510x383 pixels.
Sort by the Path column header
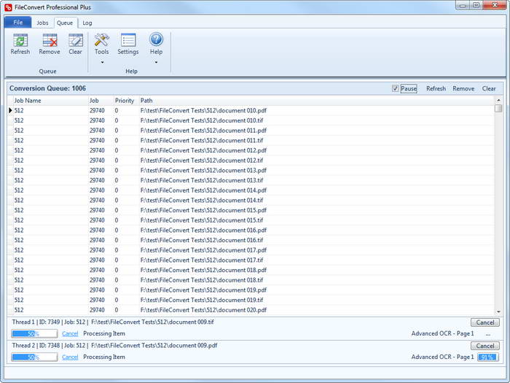(317, 101)
